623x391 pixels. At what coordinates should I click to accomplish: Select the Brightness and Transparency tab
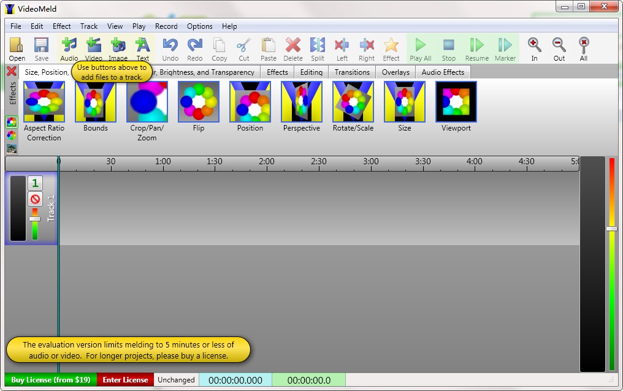click(206, 72)
